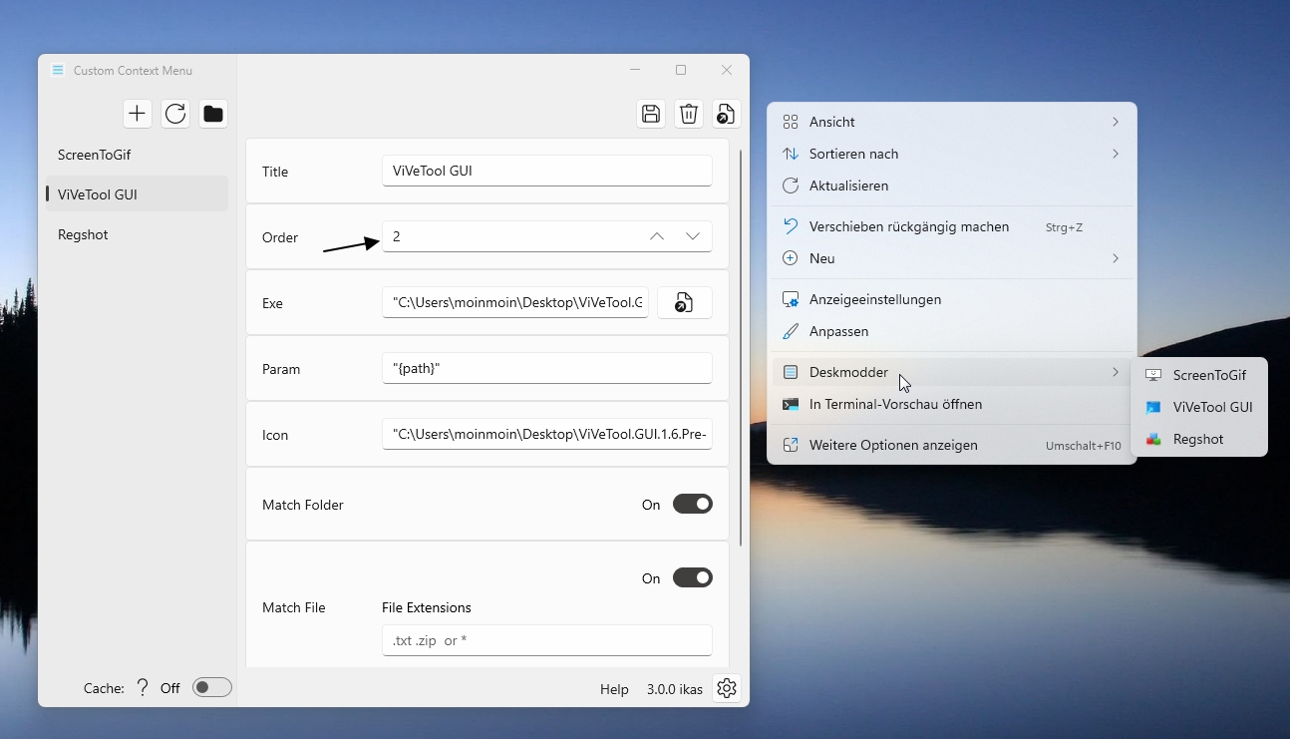Click the settings panel vertical scrollbar
The height and width of the screenshot is (739, 1290).
pos(741,347)
